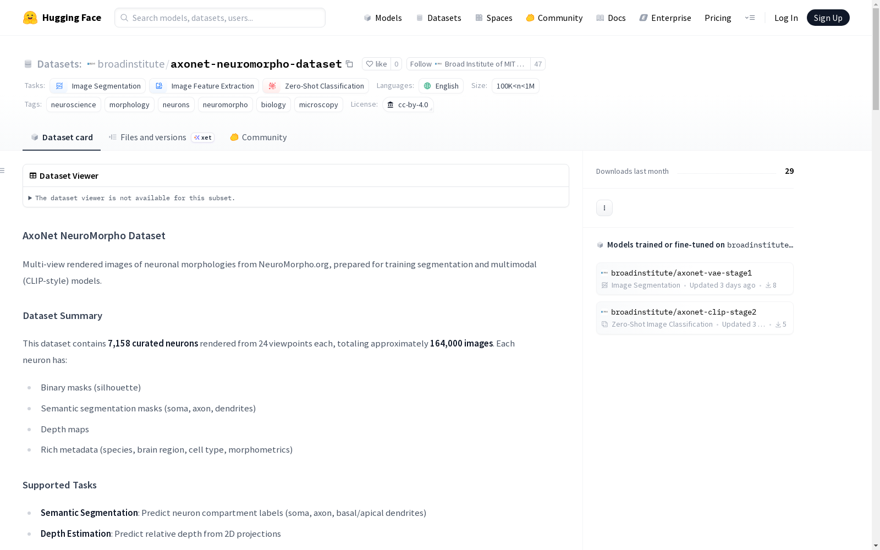Open the Image Segmentation task tag
The image size is (880, 550).
click(98, 86)
